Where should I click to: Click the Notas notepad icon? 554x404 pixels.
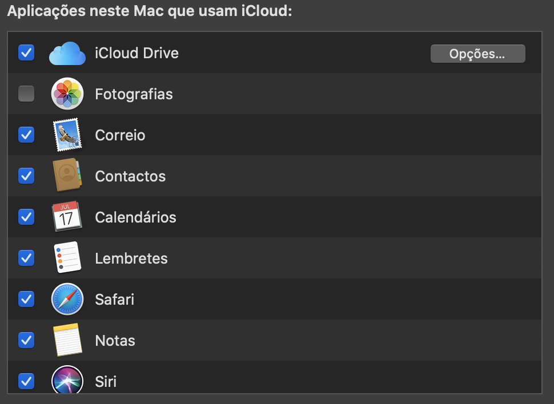click(67, 340)
